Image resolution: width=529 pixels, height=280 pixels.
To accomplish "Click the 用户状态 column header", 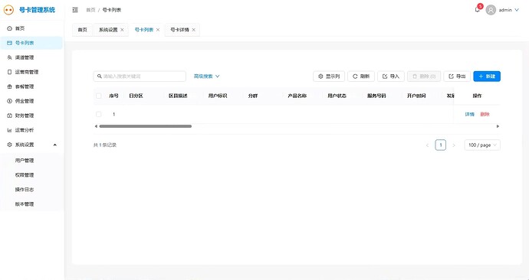I will (x=337, y=96).
